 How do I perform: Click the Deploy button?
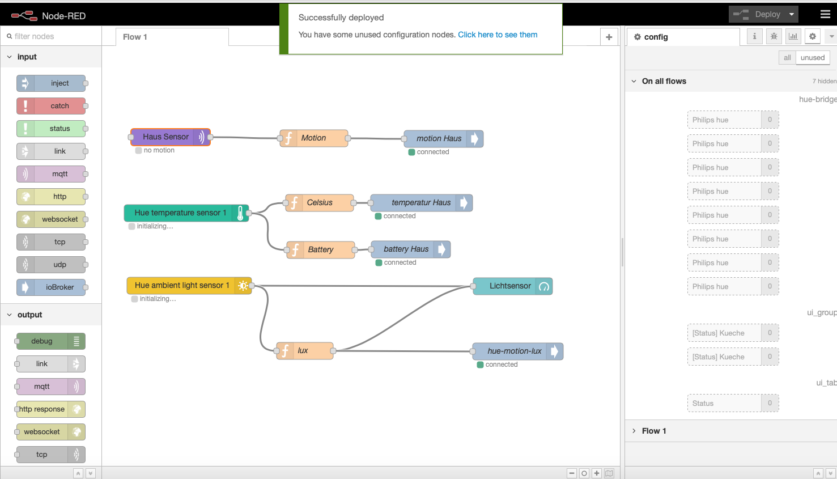[x=757, y=14]
